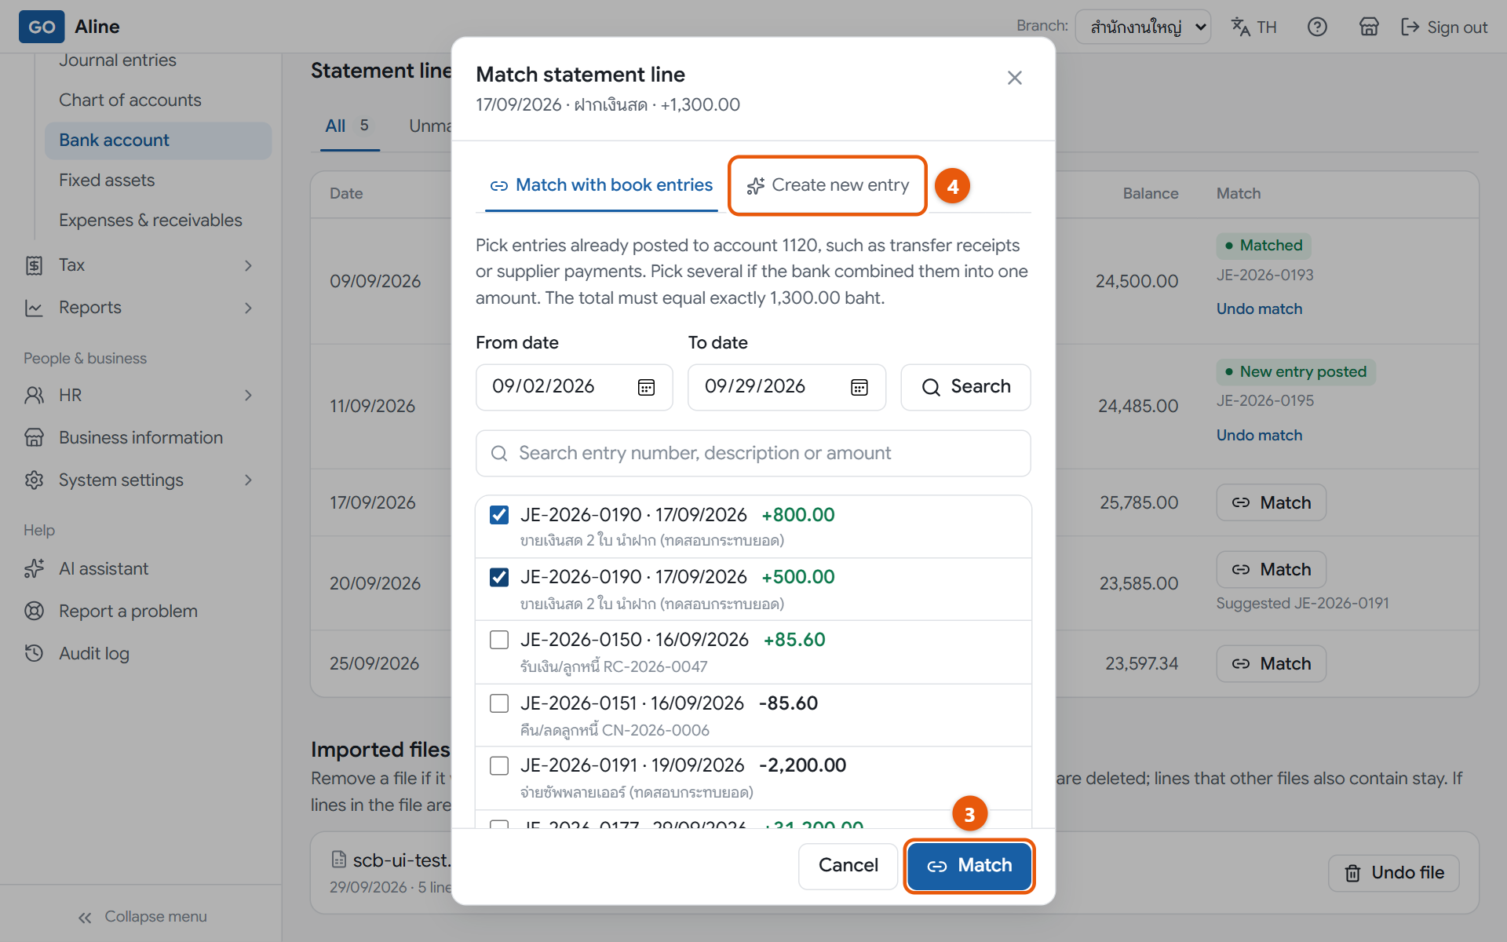Viewport: 1507px width, 942px height.
Task: Focus the entry search text field
Action: tap(753, 453)
